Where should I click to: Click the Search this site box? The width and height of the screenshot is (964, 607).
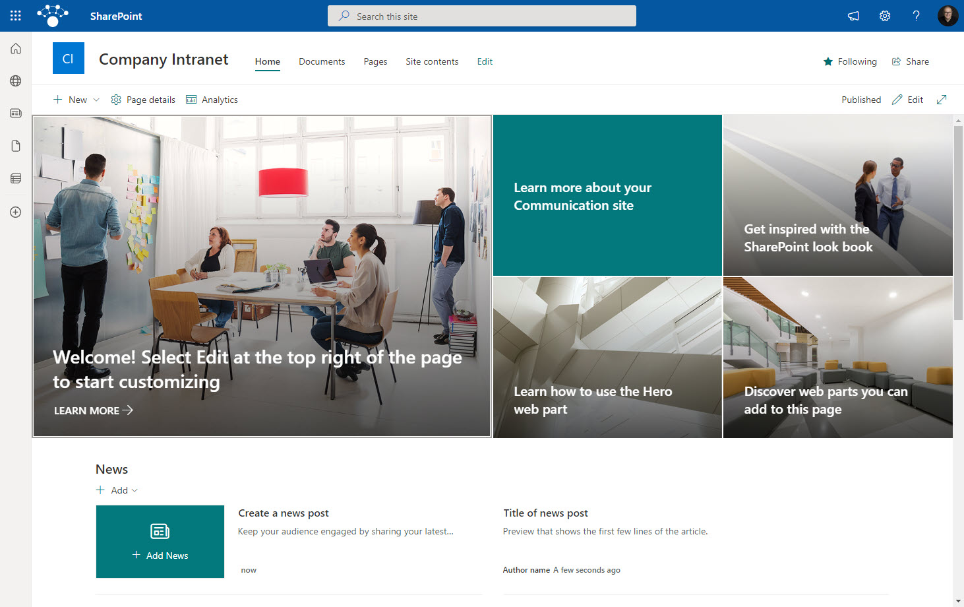pos(481,16)
